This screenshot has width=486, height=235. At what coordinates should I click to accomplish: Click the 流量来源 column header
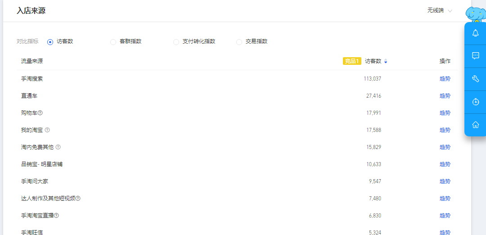[x=32, y=61]
